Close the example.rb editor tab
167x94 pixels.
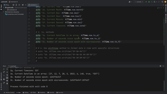click(38, 5)
